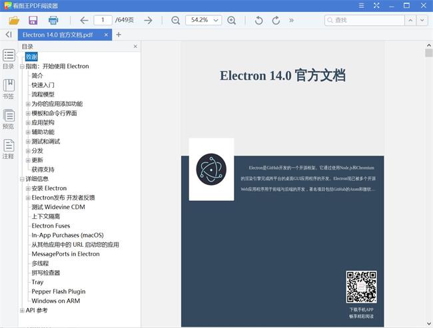Image resolution: width=433 pixels, height=328 pixels.
Task: Click the document scrollbar up arrow
Action: click(428, 45)
